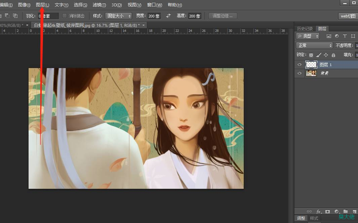Click the 图层 1 layer name
This screenshot has width=358, height=223.
[x=326, y=65]
